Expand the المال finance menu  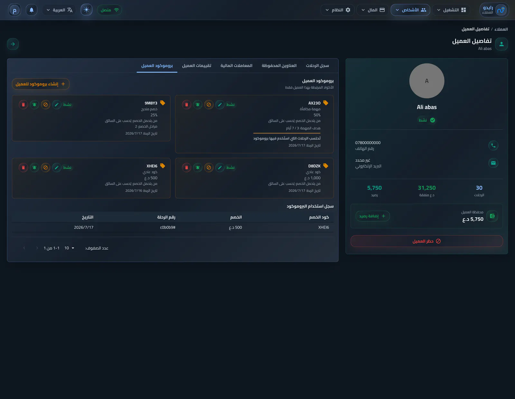point(373,10)
